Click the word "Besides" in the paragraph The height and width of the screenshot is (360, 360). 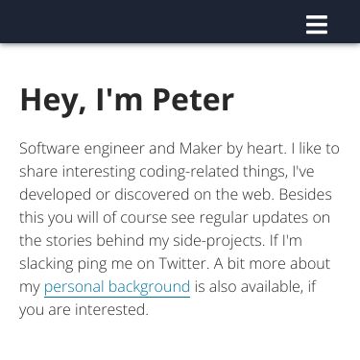pyautogui.click(x=305, y=194)
